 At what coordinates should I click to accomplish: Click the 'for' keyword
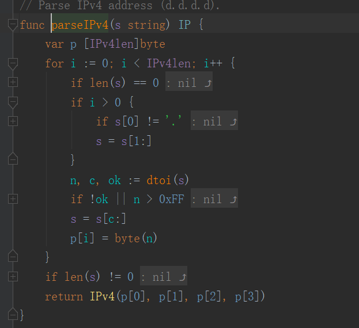pyautogui.click(x=54, y=63)
